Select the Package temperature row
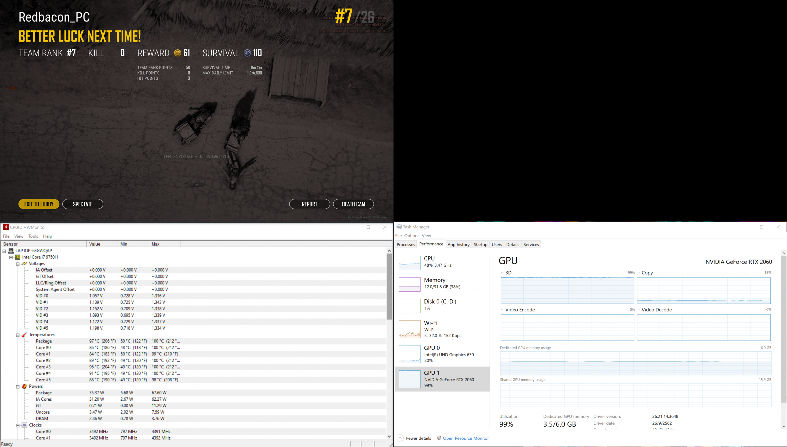The width and height of the screenshot is (787, 447). pos(193,341)
